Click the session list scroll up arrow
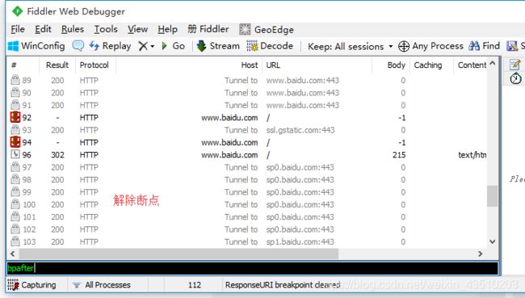525x298 pixels. pos(492,63)
